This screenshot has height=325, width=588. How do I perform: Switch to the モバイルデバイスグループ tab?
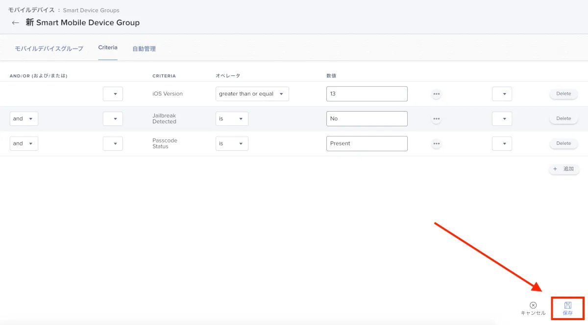[x=49, y=48]
